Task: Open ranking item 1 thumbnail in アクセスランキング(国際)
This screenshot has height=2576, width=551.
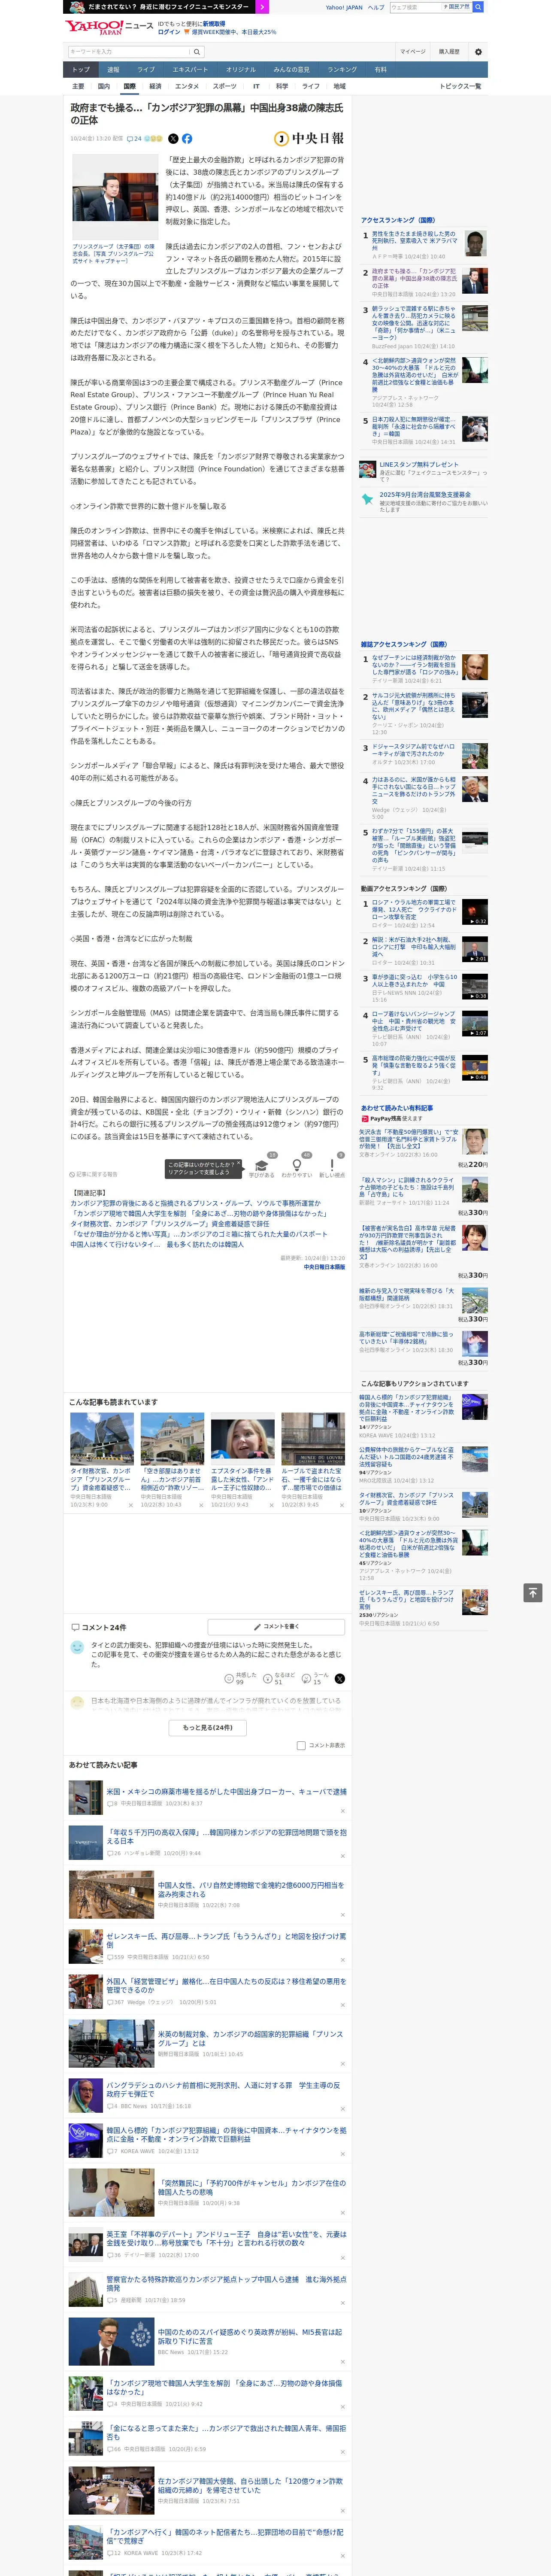Action: (x=476, y=244)
